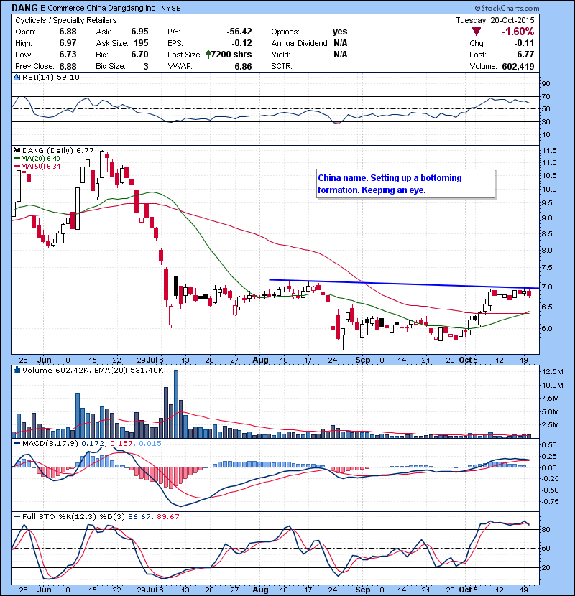This screenshot has width=575, height=596.
Task: Click the Cyclicals / Specialty Retailers sector text
Action: tap(66, 20)
